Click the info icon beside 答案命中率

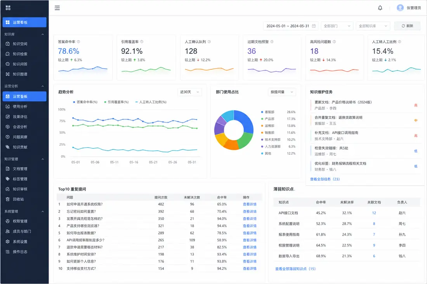click(78, 41)
